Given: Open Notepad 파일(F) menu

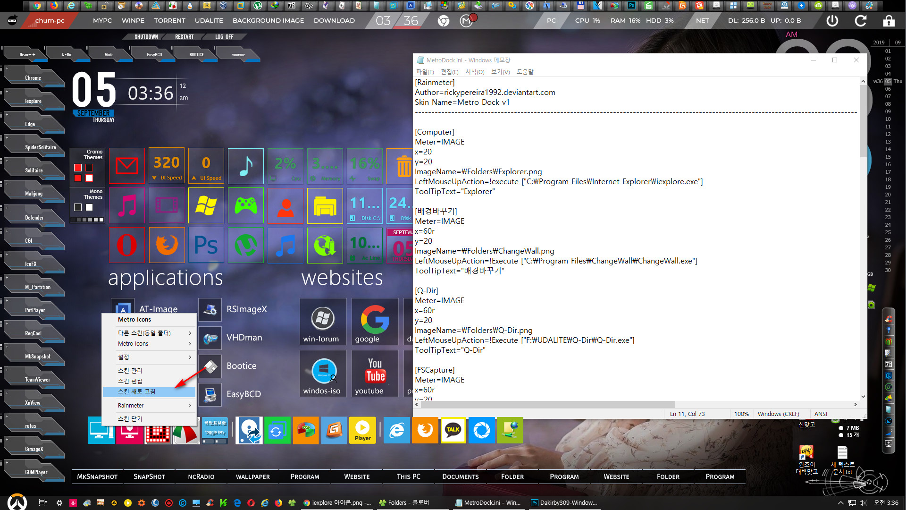Looking at the screenshot, I should point(425,72).
